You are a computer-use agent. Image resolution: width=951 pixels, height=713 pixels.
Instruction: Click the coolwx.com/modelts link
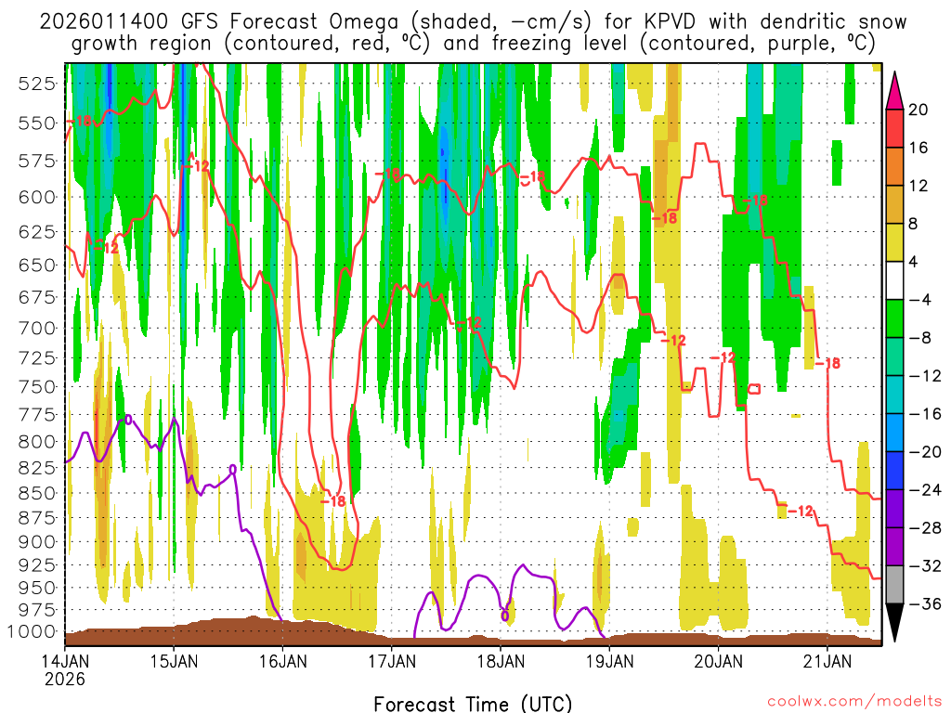854,701
